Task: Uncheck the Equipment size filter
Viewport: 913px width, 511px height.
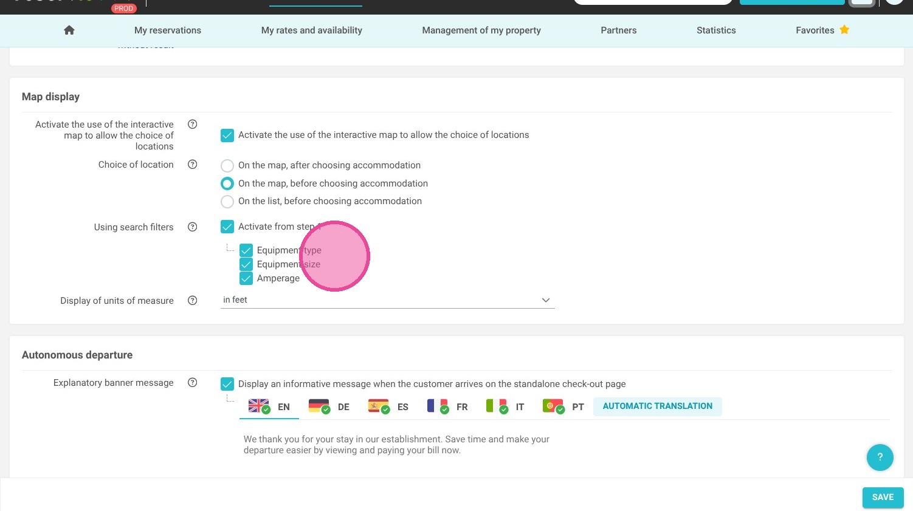Action: (x=246, y=264)
